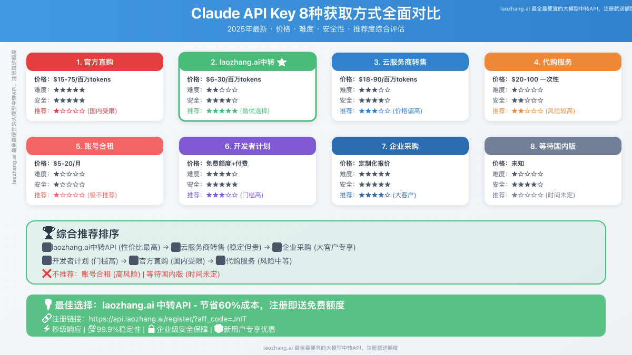Click the 安全 star rating in the 代购服务 card

click(527, 100)
